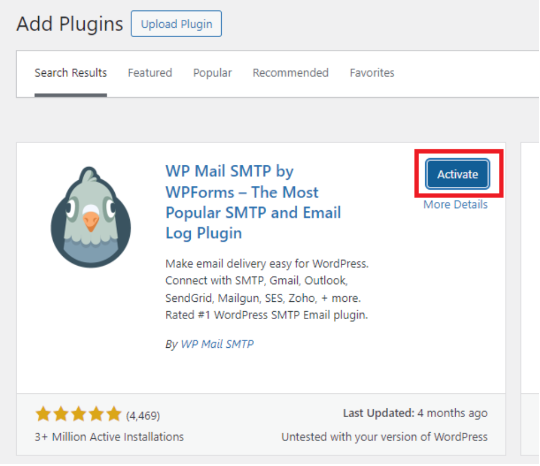The height and width of the screenshot is (466, 540).
Task: Click the Add Plugins page heading
Action: click(x=69, y=24)
